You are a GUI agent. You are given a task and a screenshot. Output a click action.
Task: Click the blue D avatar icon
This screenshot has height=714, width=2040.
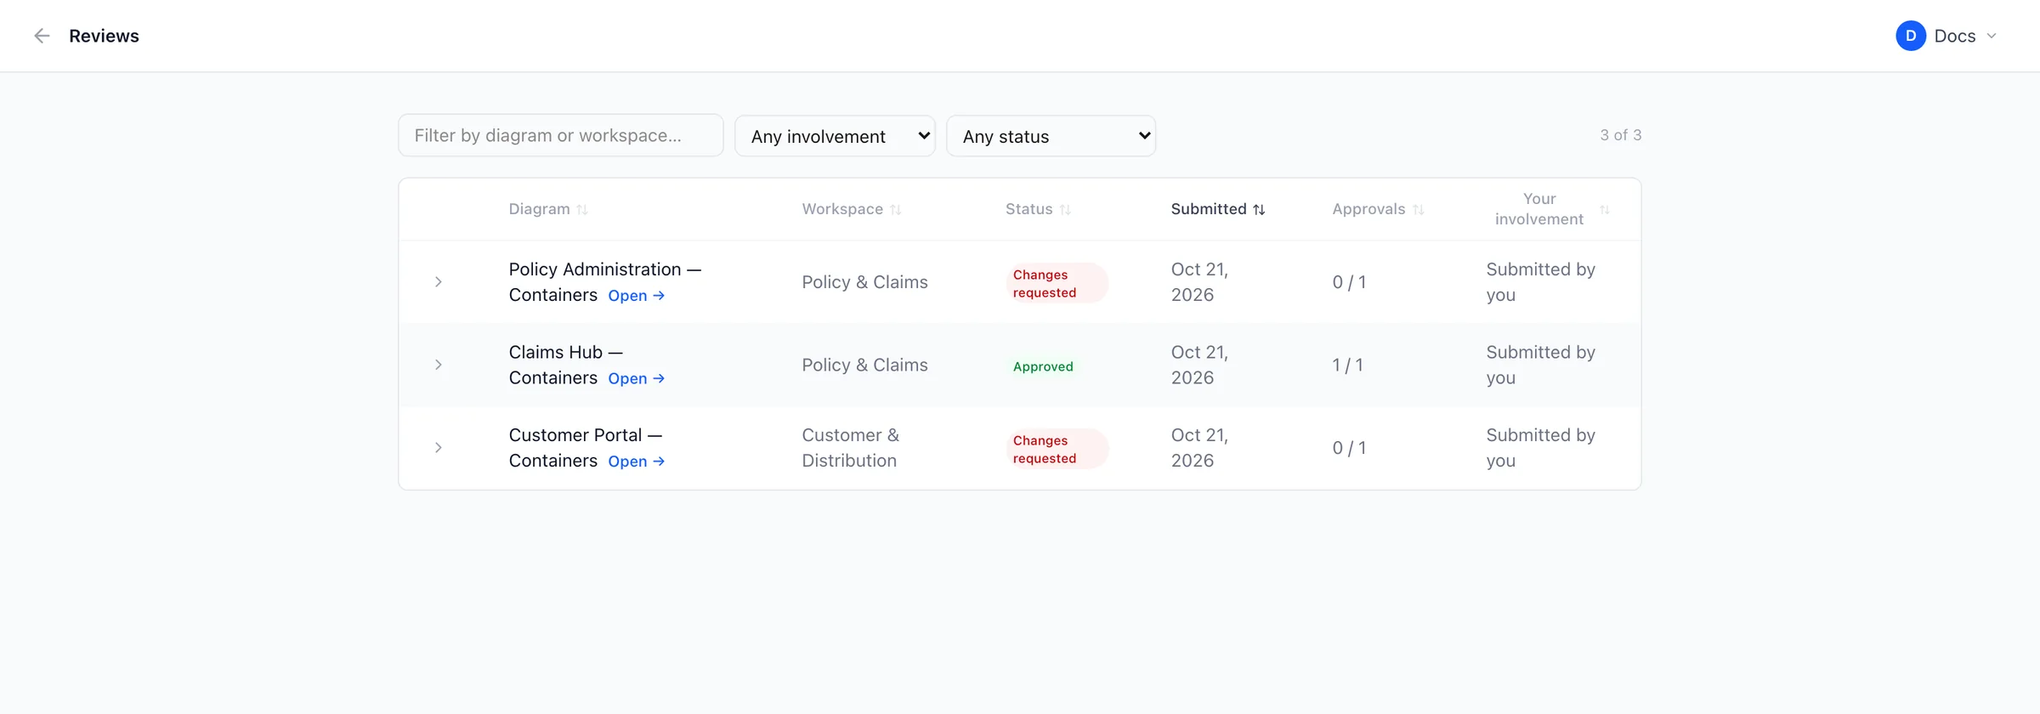coord(1910,36)
